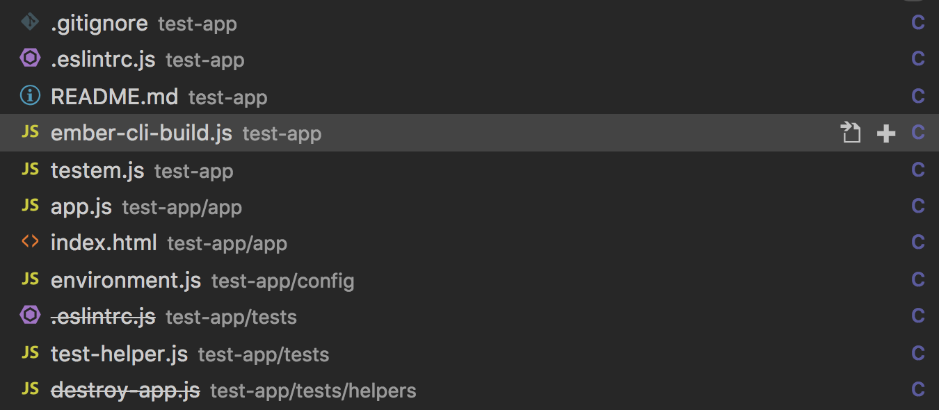
Task: Click the info icon beside README.md
Action: [30, 95]
